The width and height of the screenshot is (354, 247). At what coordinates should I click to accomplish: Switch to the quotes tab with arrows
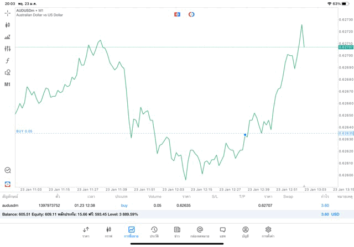click(x=86, y=232)
